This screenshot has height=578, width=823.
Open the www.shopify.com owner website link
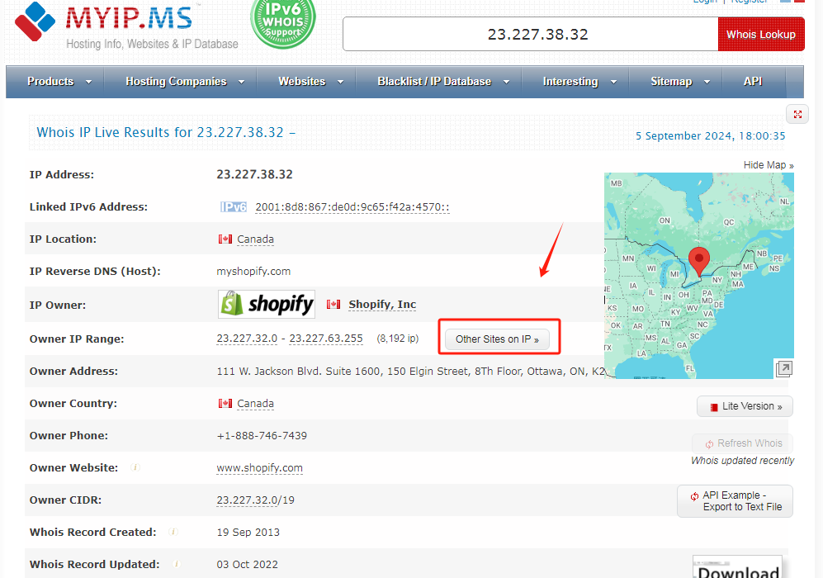point(259,468)
